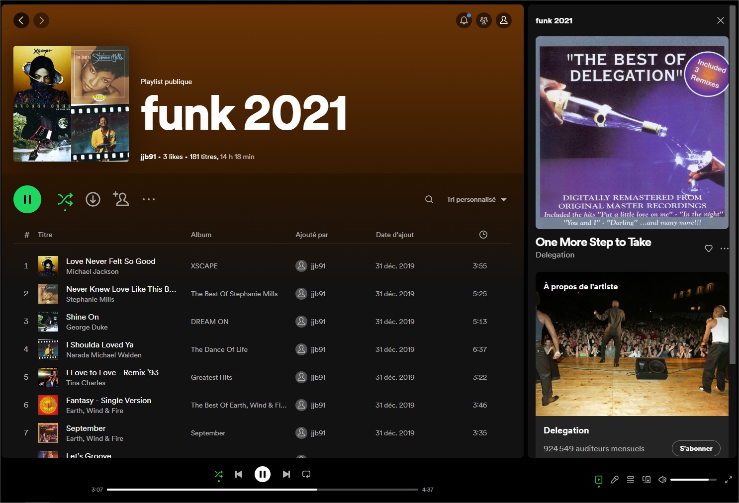The height and width of the screenshot is (503, 739).
Task: Select the track Fantasy - Single Version
Action: click(x=109, y=400)
